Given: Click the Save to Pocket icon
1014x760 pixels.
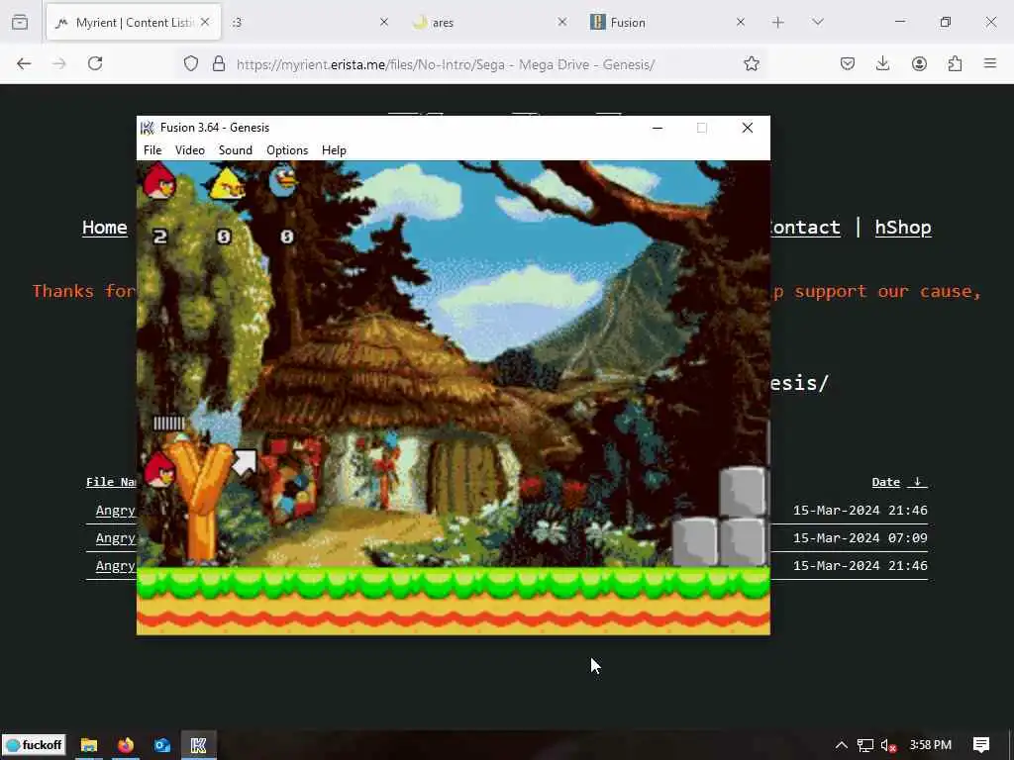Looking at the screenshot, I should [848, 63].
